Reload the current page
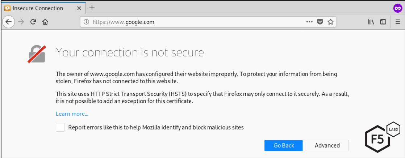The height and width of the screenshot is (158, 405). pos(33,22)
